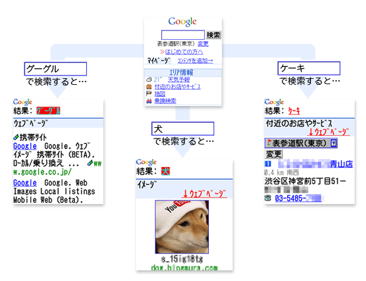Click the red ケーキ result term

pos(294,111)
